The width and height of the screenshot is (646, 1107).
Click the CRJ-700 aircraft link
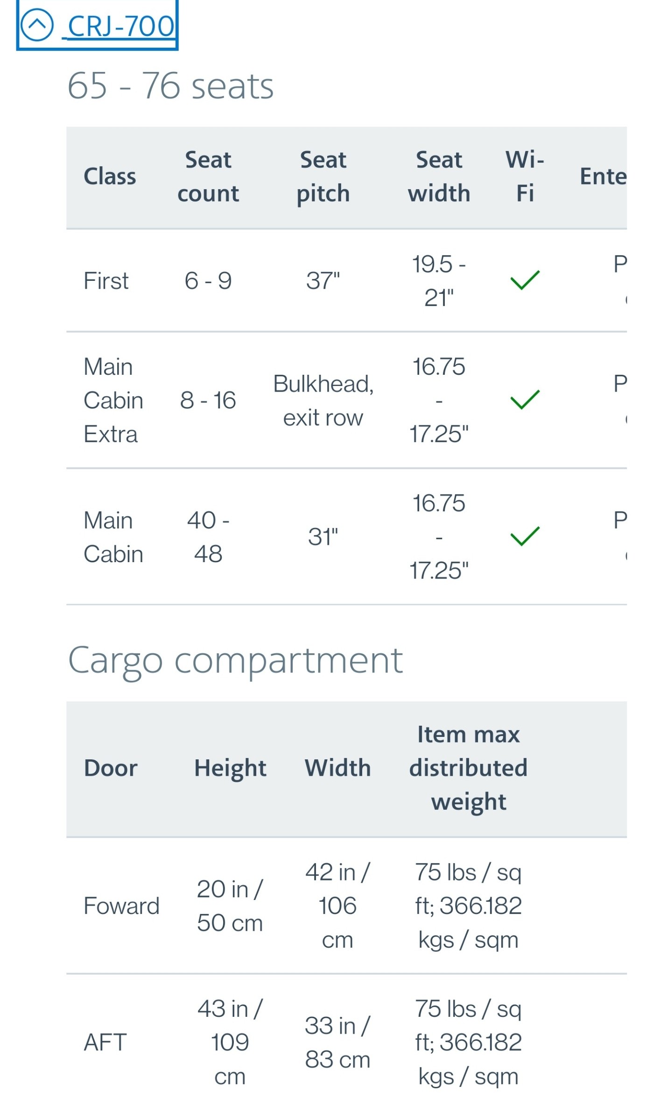click(x=120, y=26)
